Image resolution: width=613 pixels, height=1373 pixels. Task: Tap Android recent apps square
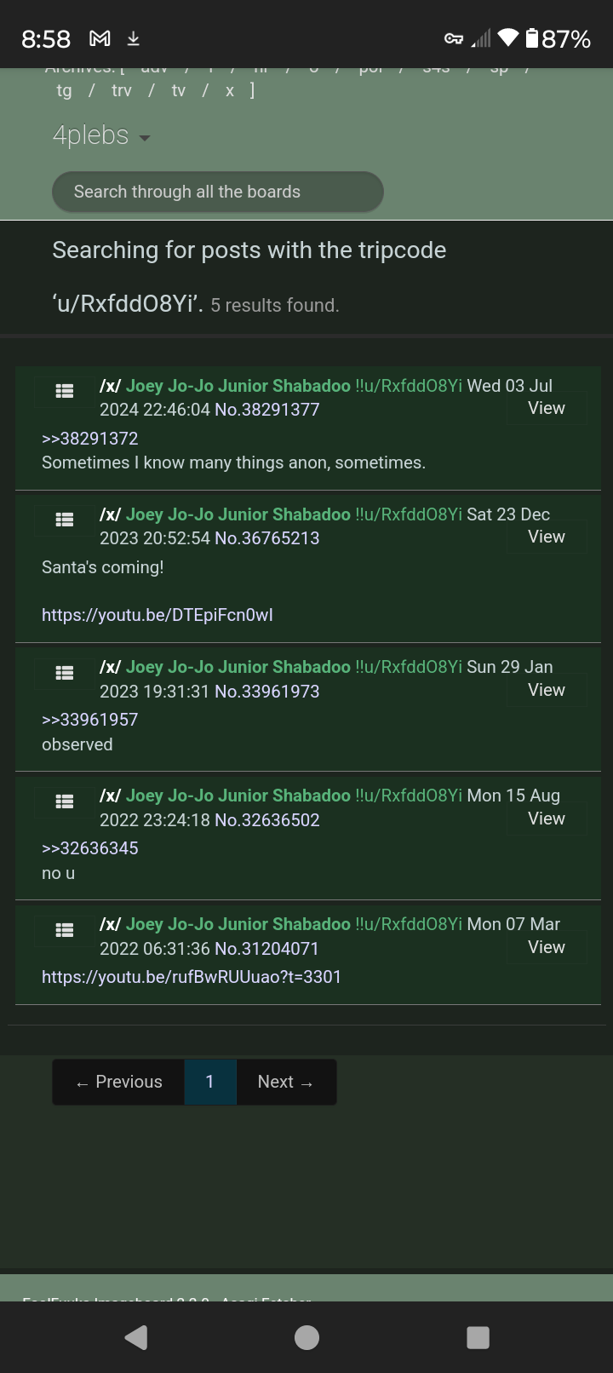pyautogui.click(x=478, y=1337)
